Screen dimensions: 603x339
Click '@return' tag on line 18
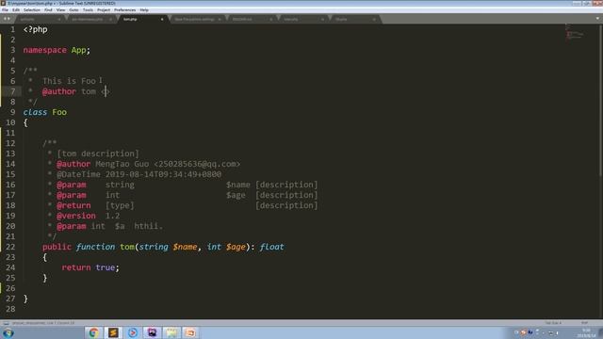click(x=73, y=205)
